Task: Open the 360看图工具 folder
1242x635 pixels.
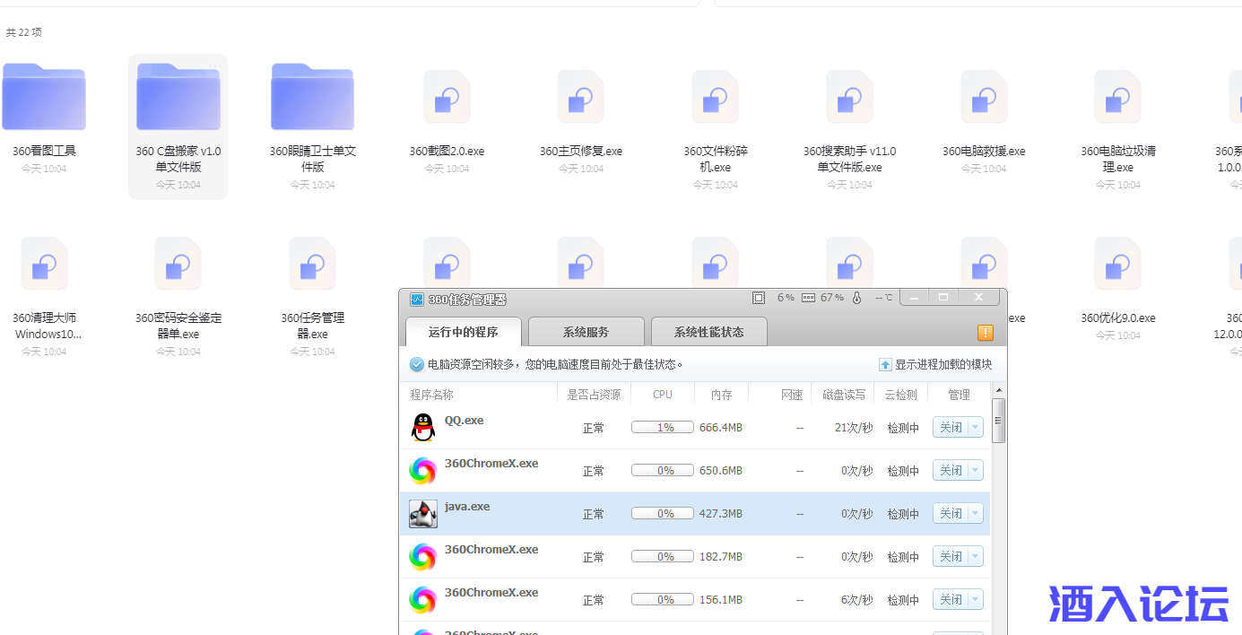Action: coord(44,99)
